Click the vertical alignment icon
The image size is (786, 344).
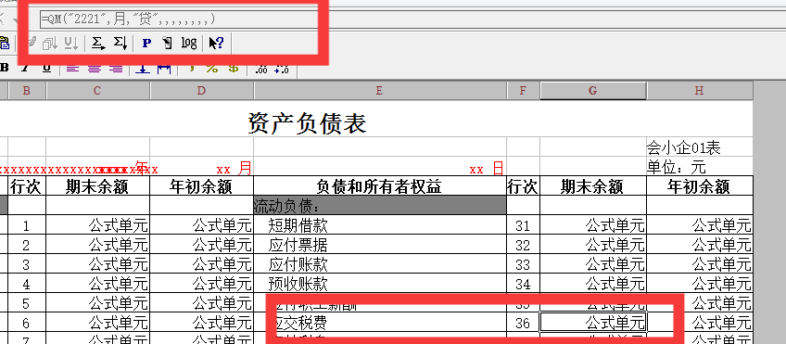point(143,68)
